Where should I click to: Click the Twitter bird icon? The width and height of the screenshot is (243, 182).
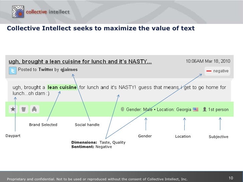tap(13, 71)
